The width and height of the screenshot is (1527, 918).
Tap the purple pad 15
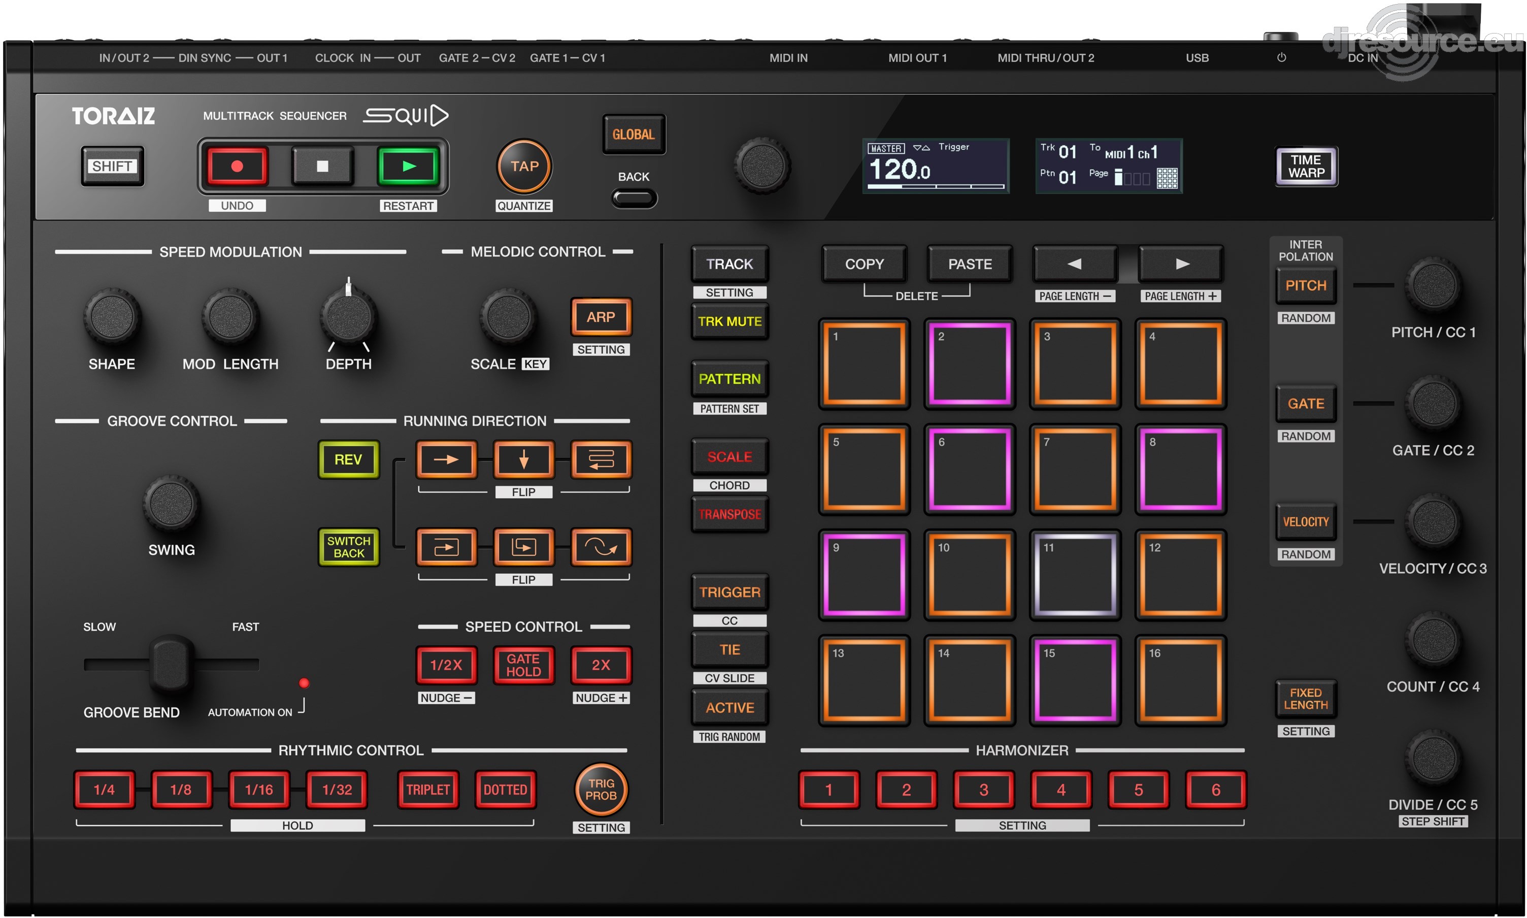pos(1075,680)
